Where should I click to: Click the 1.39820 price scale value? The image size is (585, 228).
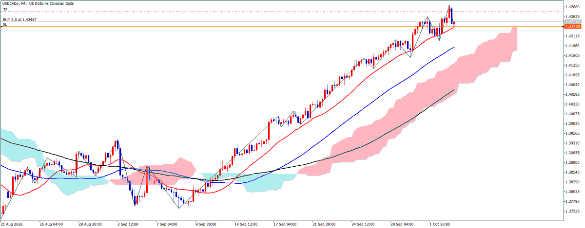(573, 123)
